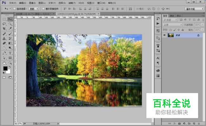Open the 滤镜(T) menu
This screenshot has height=126, width=206.
[x=72, y=3]
